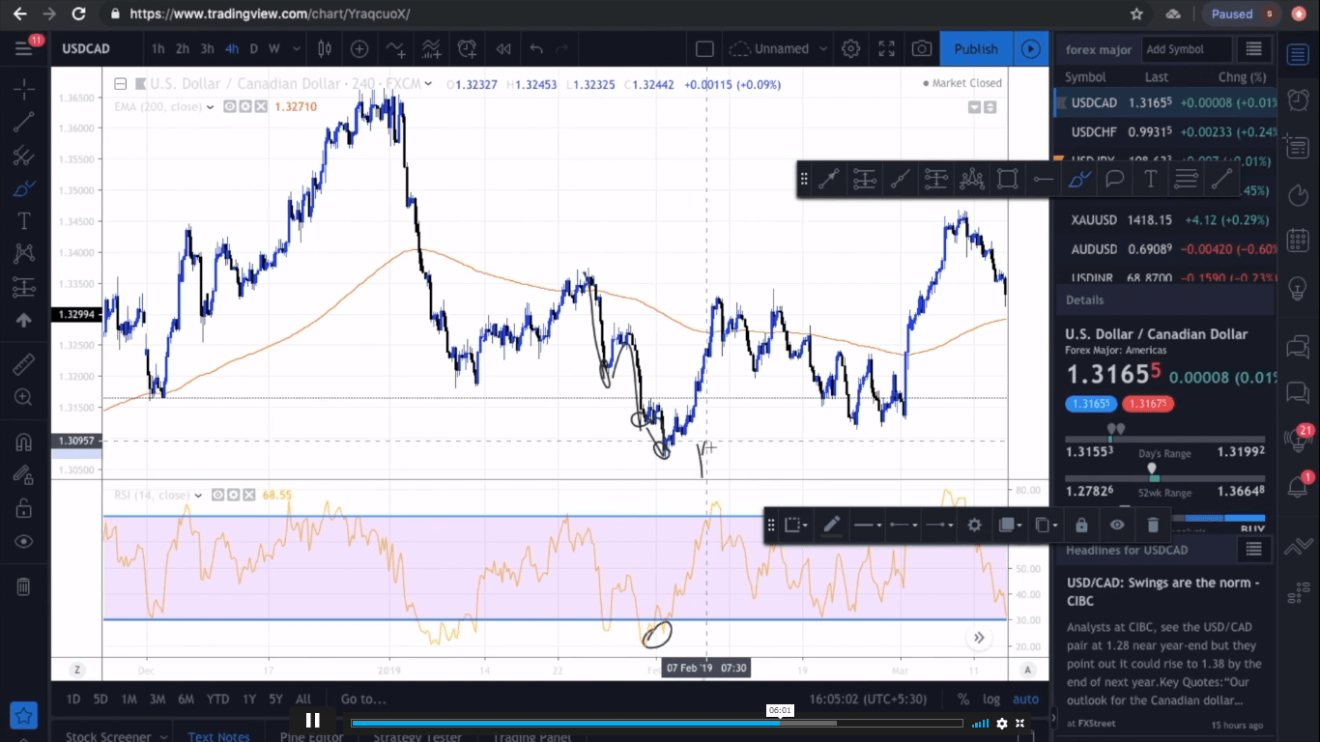The image size is (1320, 742).
Task: Open the financials/templates icon in the top toolbar
Action: point(431,48)
